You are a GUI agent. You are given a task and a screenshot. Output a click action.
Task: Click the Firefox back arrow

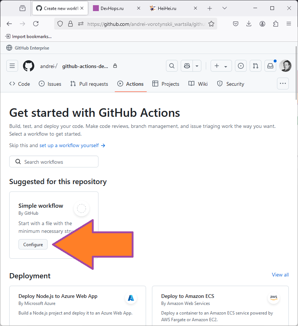pyautogui.click(x=9, y=24)
